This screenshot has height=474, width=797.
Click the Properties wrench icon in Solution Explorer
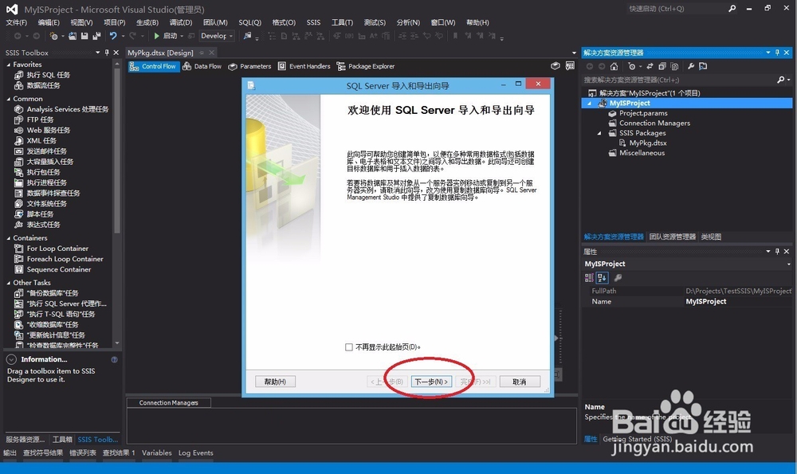tap(691, 67)
